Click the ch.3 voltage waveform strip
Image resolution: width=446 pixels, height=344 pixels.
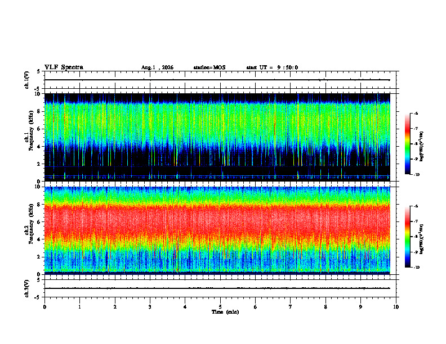tap(220, 288)
